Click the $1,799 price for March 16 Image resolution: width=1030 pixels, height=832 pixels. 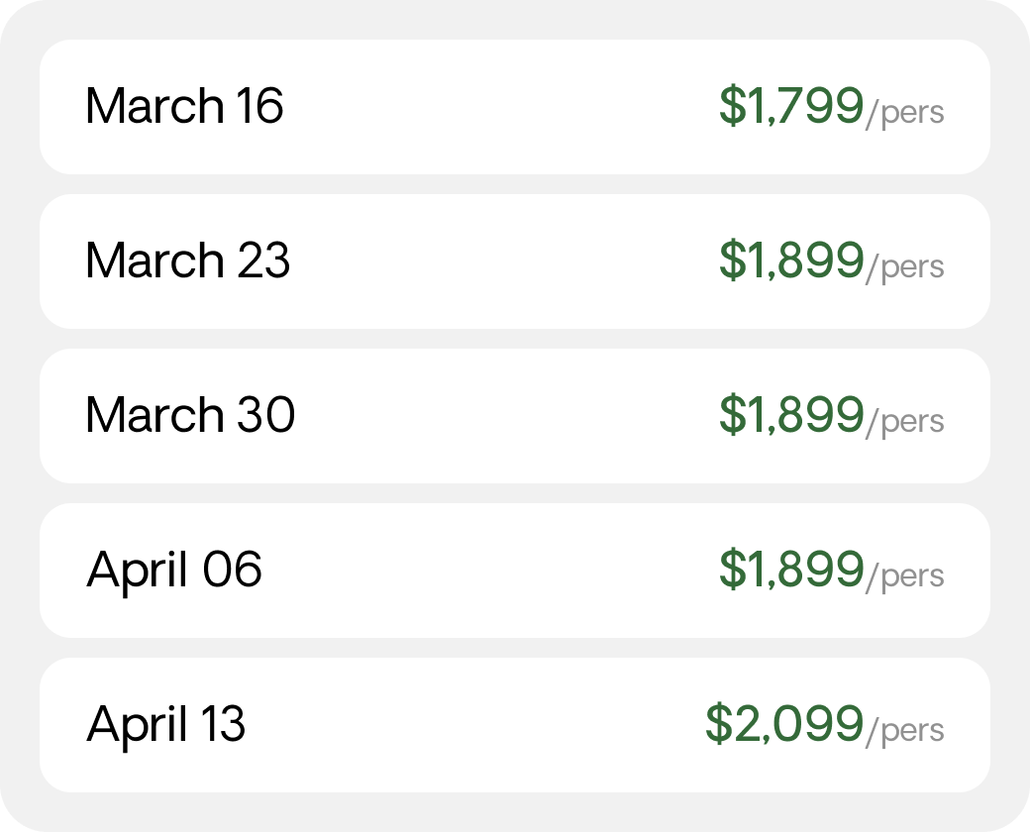tap(791, 106)
